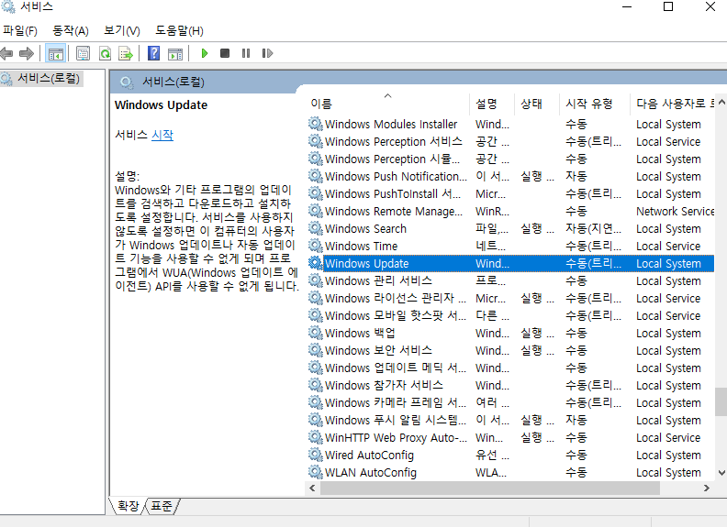Select the Windows Push Notification... row name
The height and width of the screenshot is (527, 727).
[396, 177]
